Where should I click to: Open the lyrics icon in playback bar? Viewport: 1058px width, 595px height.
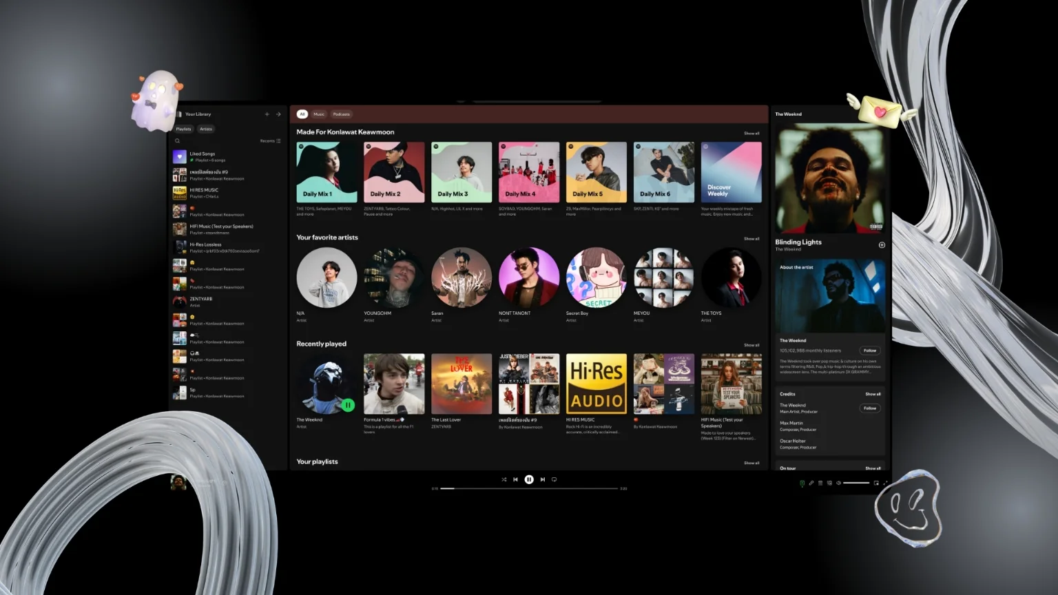click(811, 483)
